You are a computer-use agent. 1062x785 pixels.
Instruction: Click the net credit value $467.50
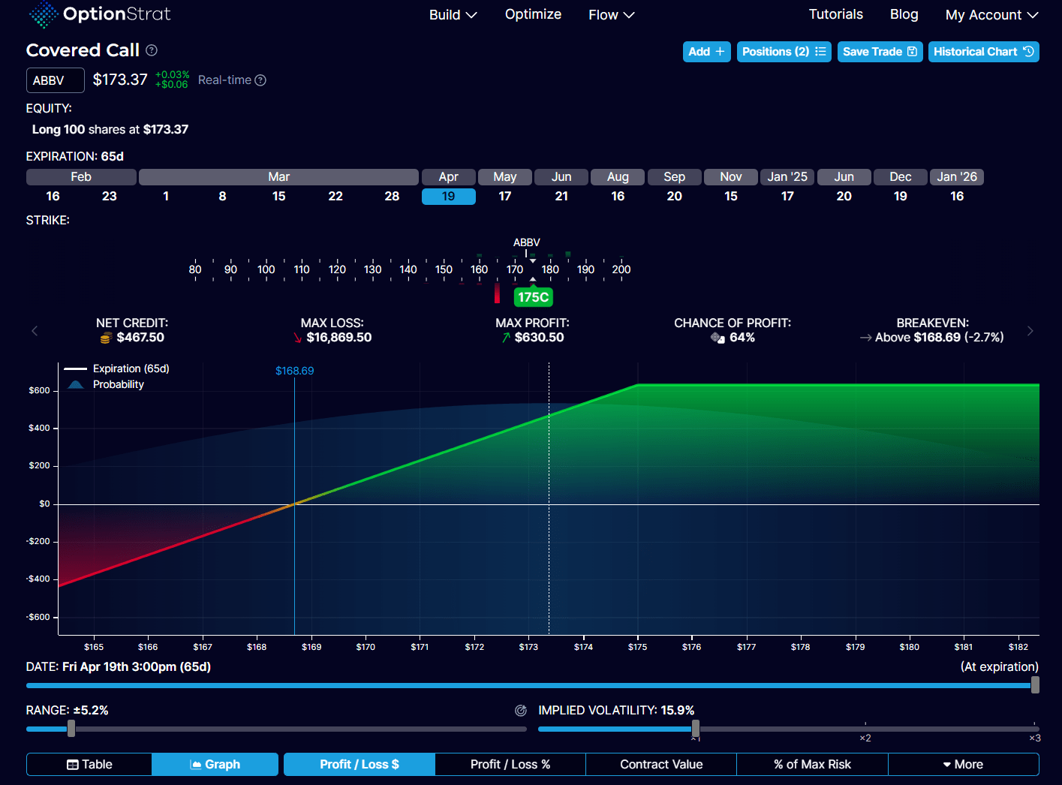pos(140,338)
